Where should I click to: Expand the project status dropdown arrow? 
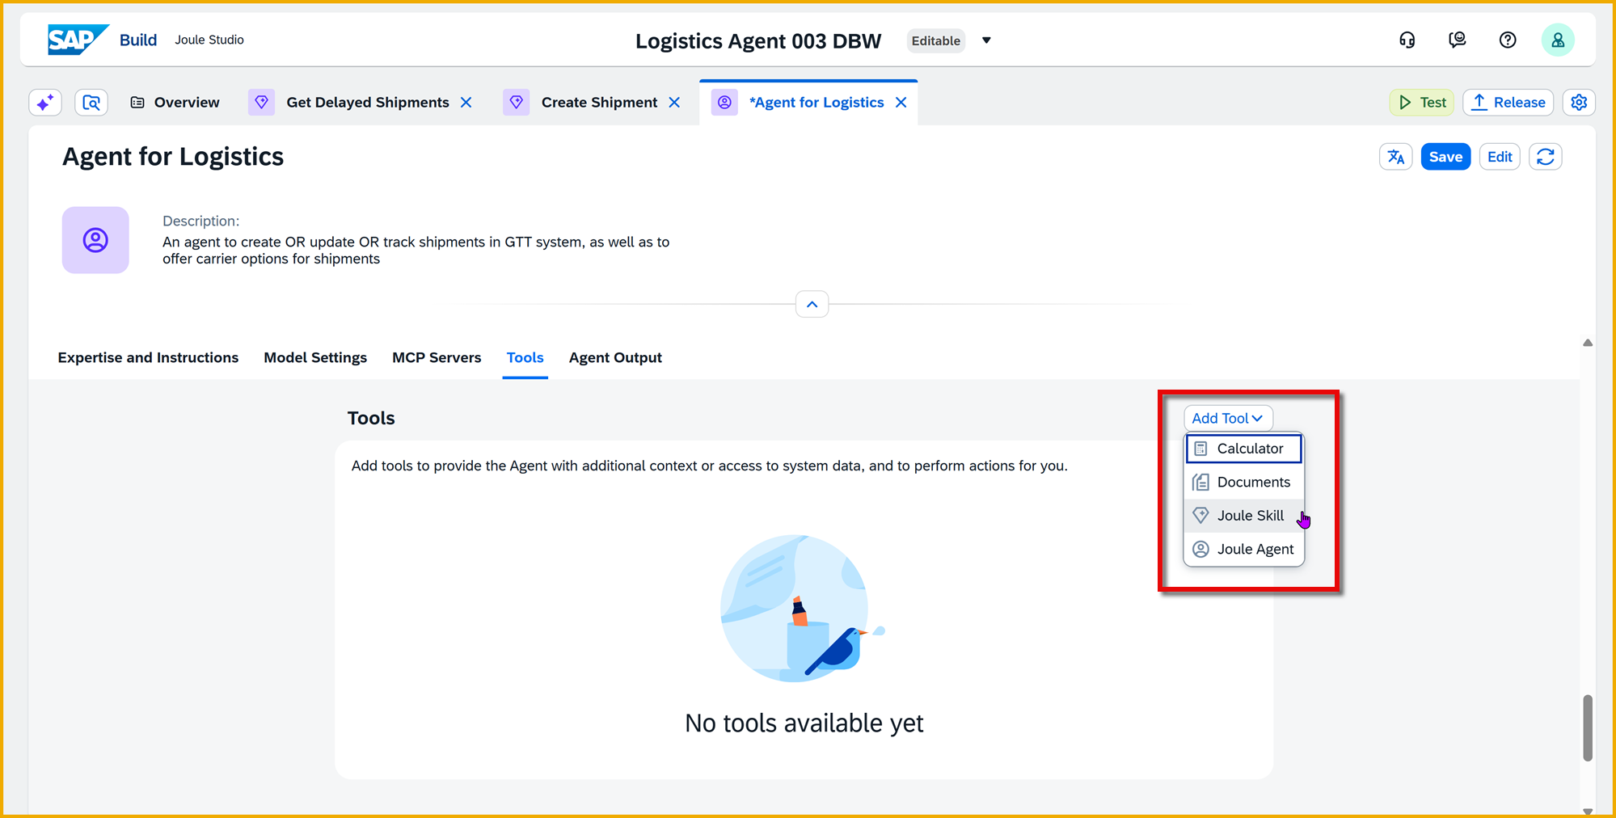pyautogui.click(x=986, y=40)
